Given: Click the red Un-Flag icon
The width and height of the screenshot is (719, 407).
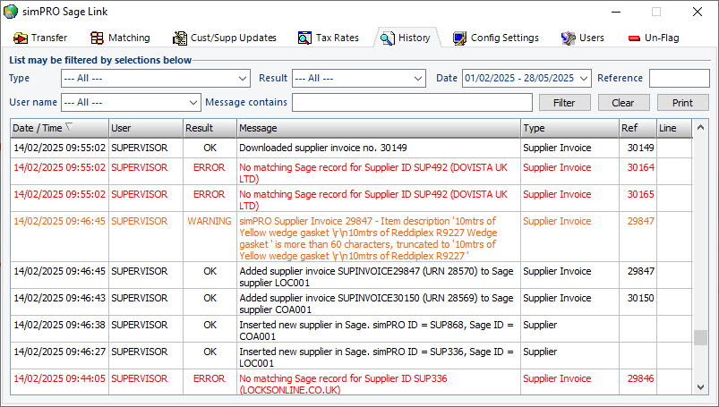Looking at the screenshot, I should coord(634,38).
